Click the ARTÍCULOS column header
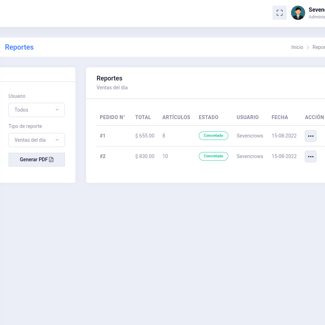 coord(176,117)
